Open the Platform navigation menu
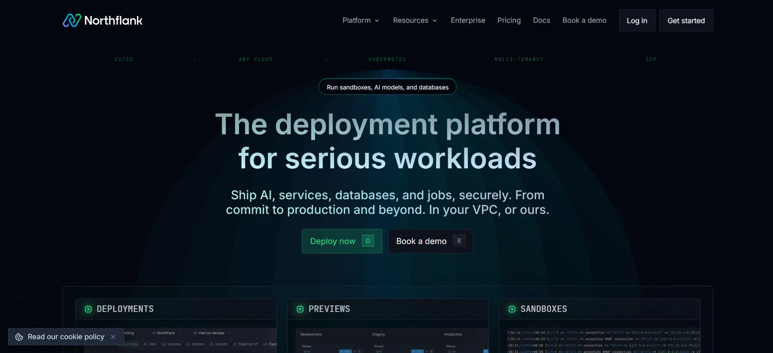The height and width of the screenshot is (353, 773). coord(361,20)
